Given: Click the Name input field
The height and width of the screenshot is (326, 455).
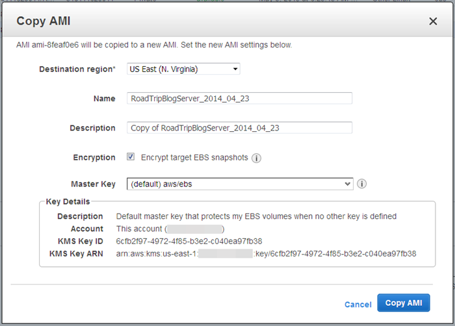Looking at the screenshot, I should (239, 98).
